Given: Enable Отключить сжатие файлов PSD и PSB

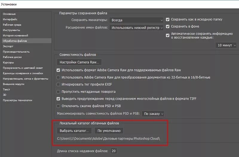Looking at the screenshot, I should [x=58, y=106].
